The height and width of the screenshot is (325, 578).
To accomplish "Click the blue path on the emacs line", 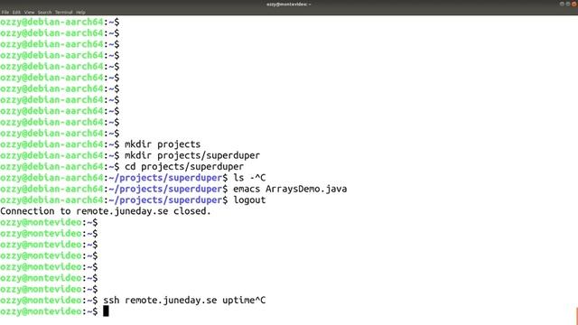I will [x=168, y=189].
